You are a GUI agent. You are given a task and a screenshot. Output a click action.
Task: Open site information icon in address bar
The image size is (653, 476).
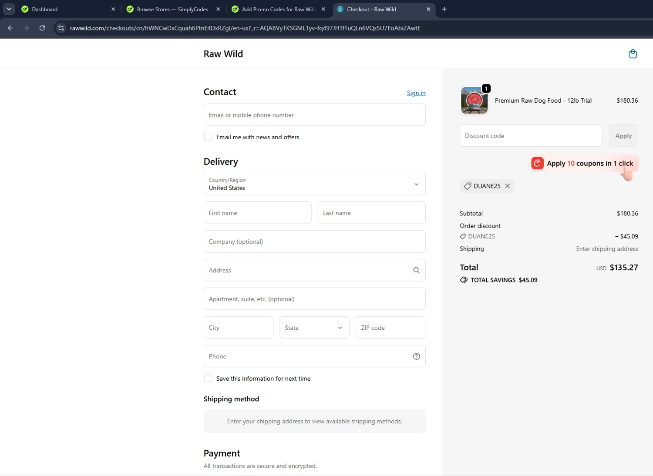(x=61, y=28)
